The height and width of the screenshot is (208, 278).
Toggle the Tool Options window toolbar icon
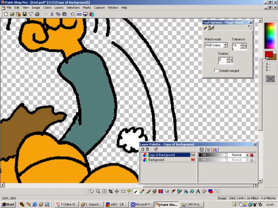pyautogui.click(x=79, y=14)
